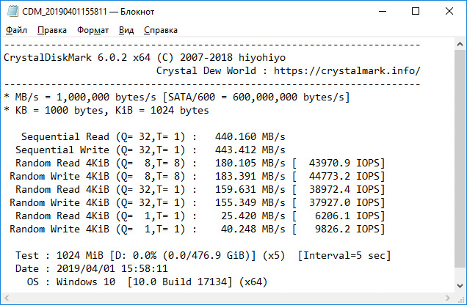
Task: Click the 43970.9 IOPS value
Action: coord(344,163)
